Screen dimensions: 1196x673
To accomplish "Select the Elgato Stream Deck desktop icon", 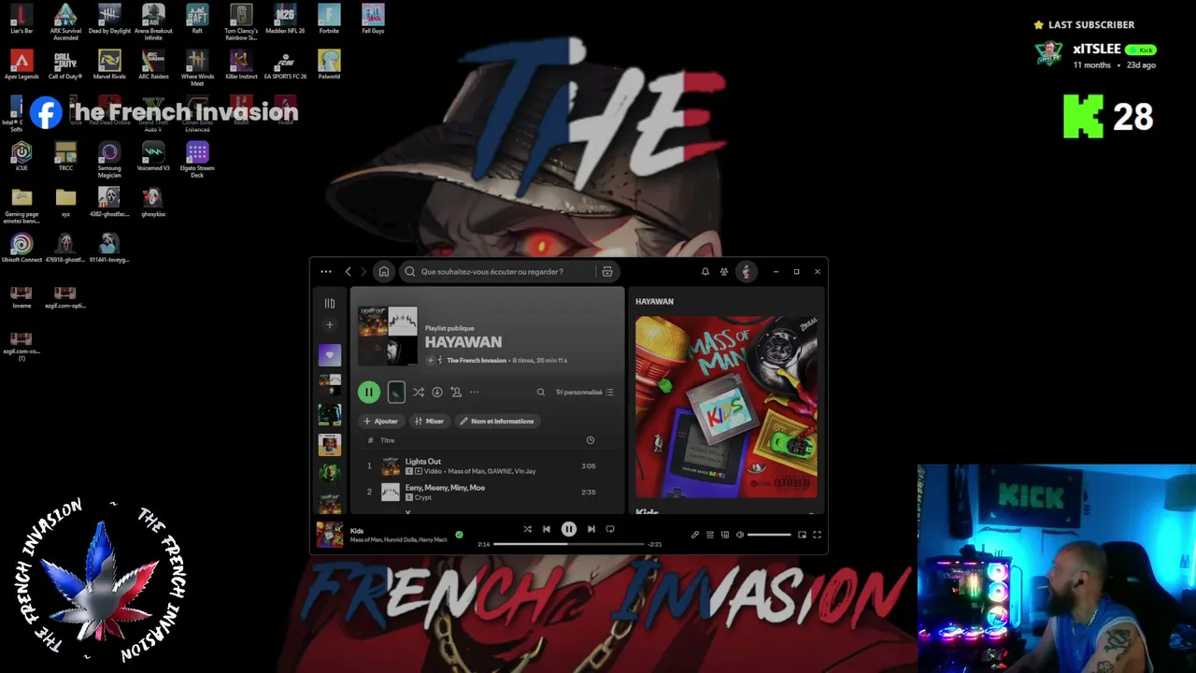I will [197, 160].
